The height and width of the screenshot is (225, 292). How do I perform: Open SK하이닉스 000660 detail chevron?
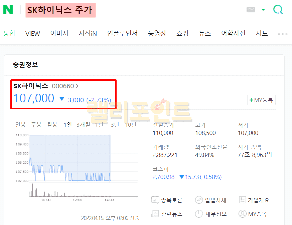(x=77, y=86)
